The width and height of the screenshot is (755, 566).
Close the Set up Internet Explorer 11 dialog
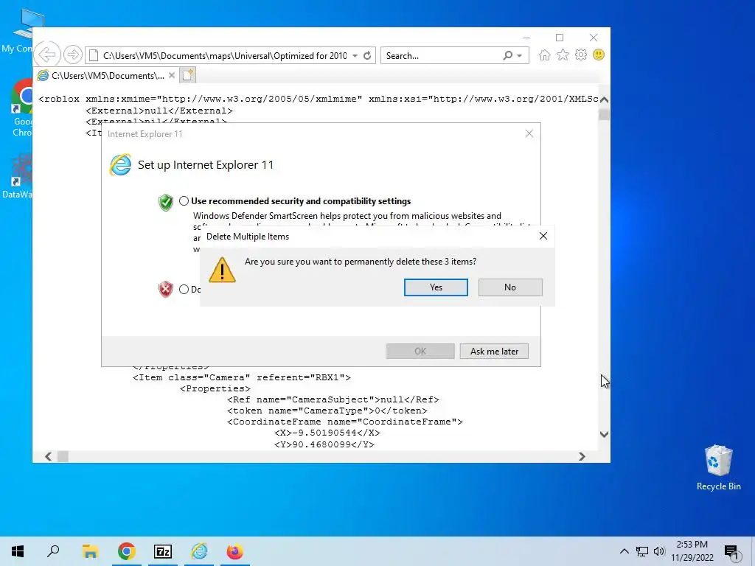coord(529,134)
